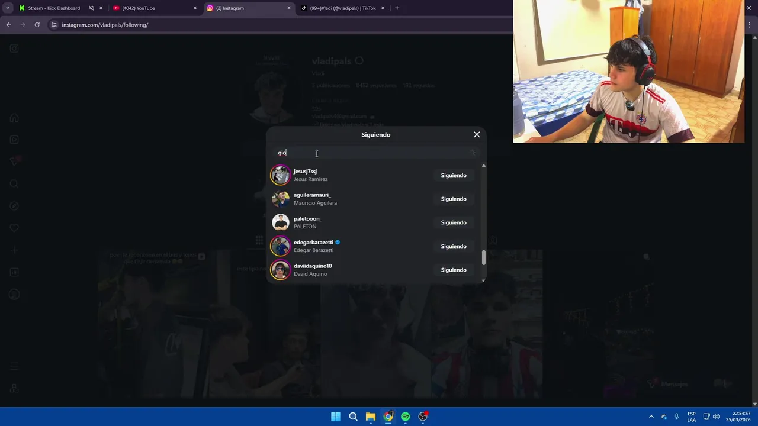Open File Explorer from the taskbar
The height and width of the screenshot is (426, 758).
[370, 417]
